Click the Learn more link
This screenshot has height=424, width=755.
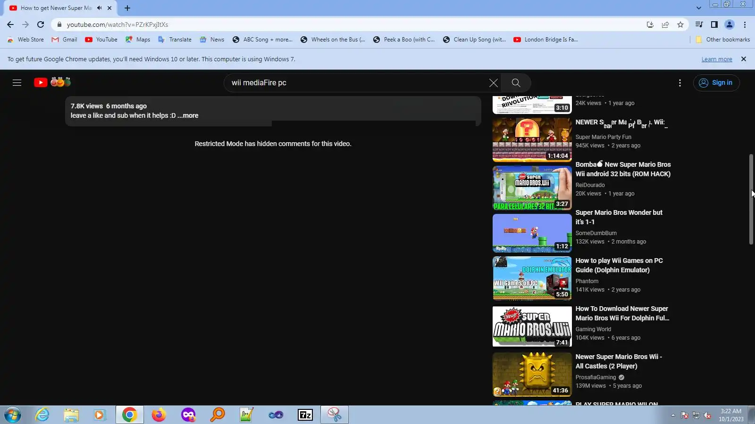click(x=717, y=59)
